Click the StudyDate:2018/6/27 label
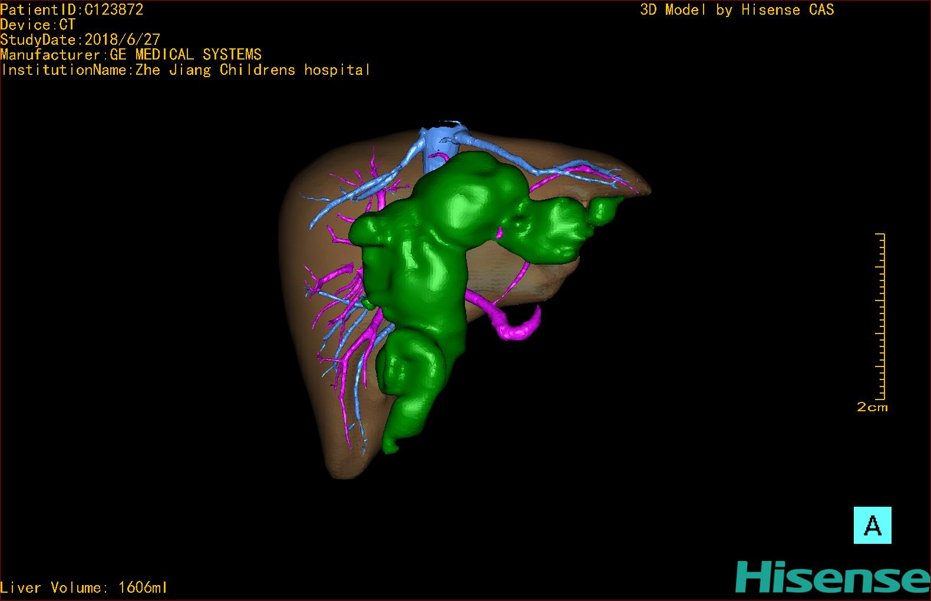The width and height of the screenshot is (931, 601). (80, 39)
